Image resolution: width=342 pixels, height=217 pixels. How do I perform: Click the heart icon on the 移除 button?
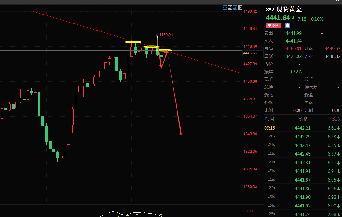click(269, 25)
